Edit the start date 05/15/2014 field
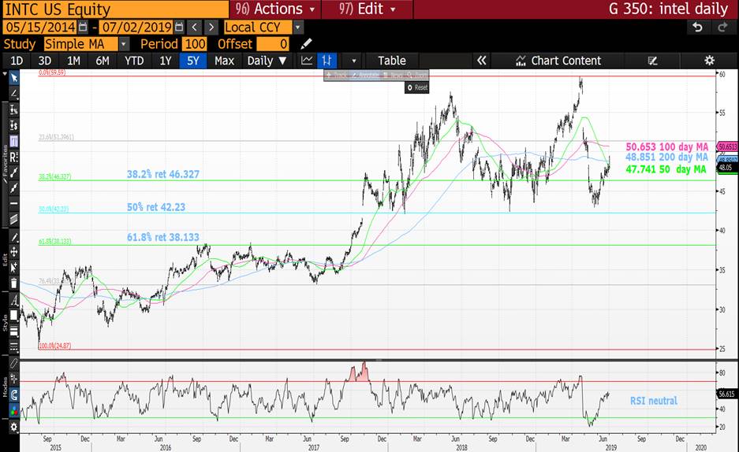The width and height of the screenshot is (739, 452). pos(40,28)
